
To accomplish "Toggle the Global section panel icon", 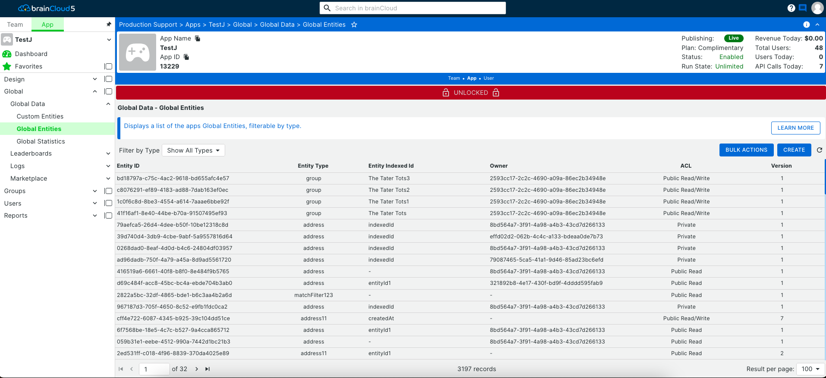I will point(108,91).
